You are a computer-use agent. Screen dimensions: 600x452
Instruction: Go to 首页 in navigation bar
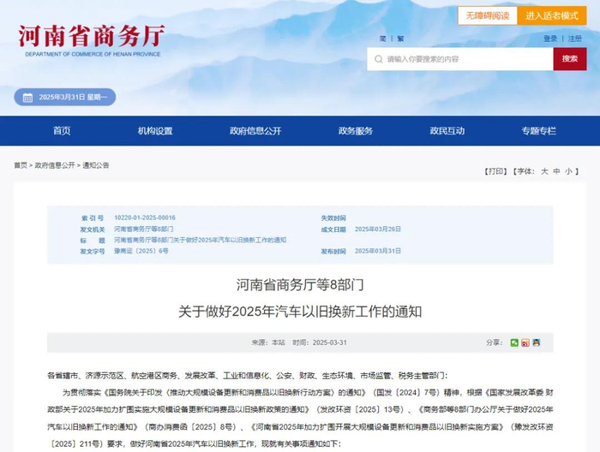click(x=62, y=131)
